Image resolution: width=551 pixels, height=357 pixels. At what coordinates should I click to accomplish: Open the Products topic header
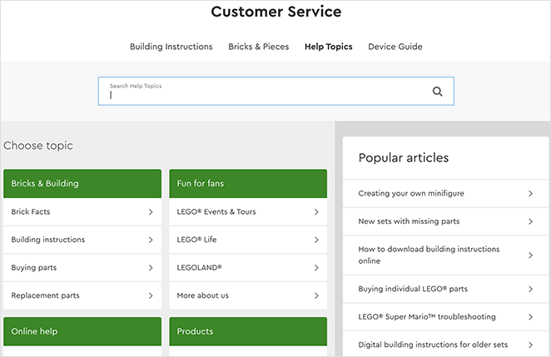click(x=248, y=331)
